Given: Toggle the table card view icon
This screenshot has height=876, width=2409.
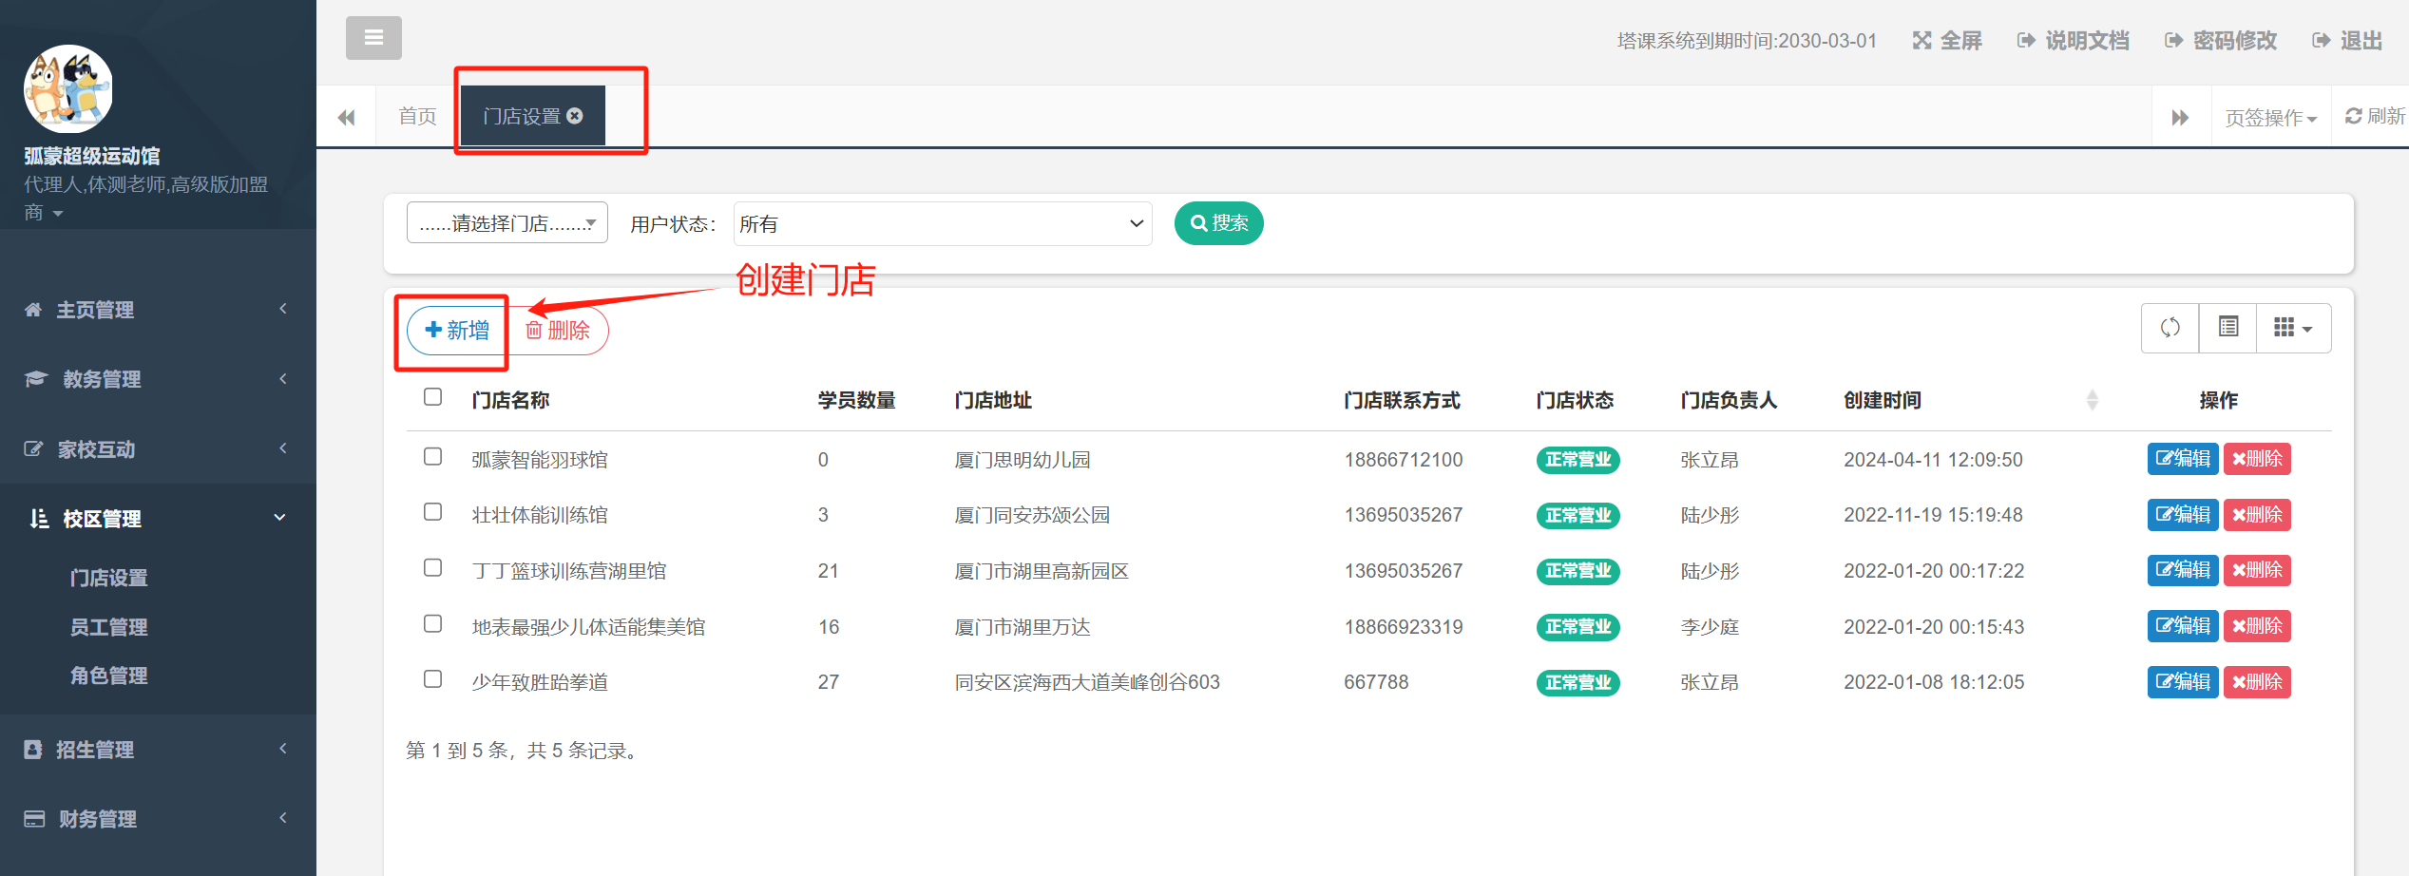Looking at the screenshot, I should pyautogui.click(x=2227, y=328).
